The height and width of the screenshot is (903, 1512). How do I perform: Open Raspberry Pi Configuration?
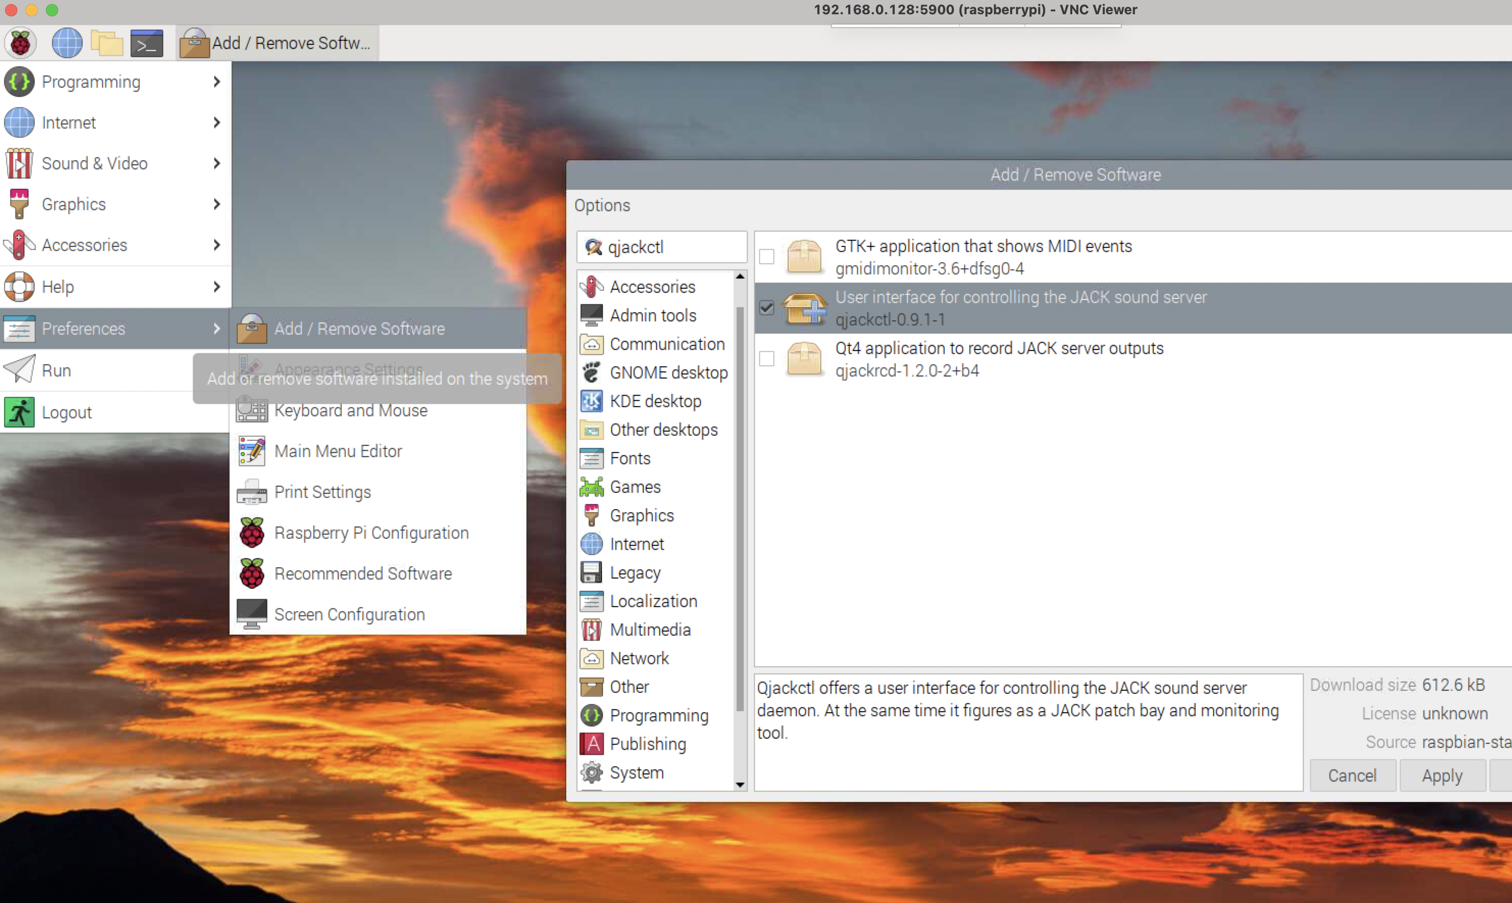[x=379, y=533]
